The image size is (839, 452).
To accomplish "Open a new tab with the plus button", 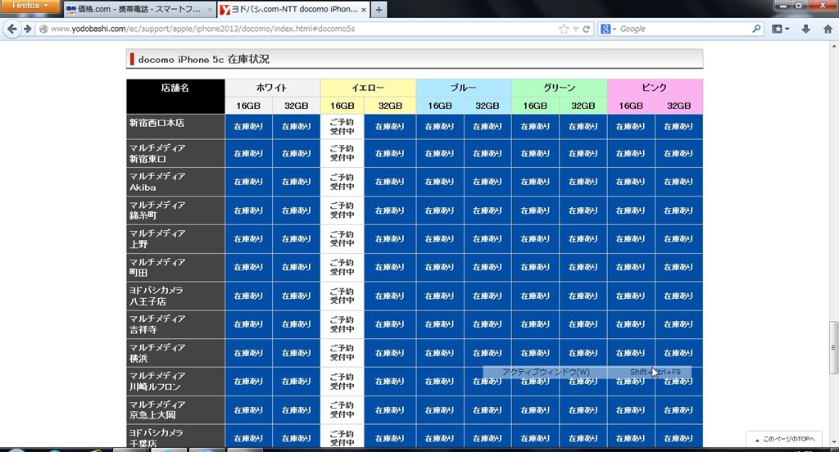I will [x=379, y=10].
